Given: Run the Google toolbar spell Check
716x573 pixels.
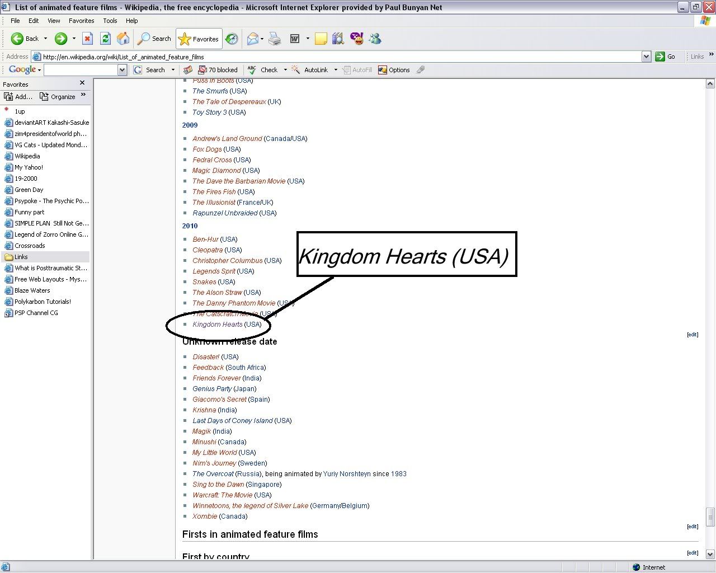Looking at the screenshot, I should pyautogui.click(x=262, y=70).
